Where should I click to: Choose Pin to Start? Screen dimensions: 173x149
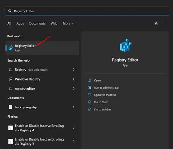pos(101,102)
